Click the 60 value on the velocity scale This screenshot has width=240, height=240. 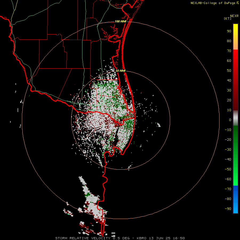tap(229, 61)
